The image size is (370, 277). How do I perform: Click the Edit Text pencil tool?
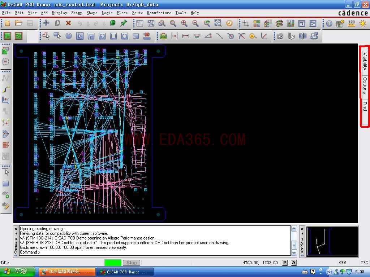coord(6,206)
